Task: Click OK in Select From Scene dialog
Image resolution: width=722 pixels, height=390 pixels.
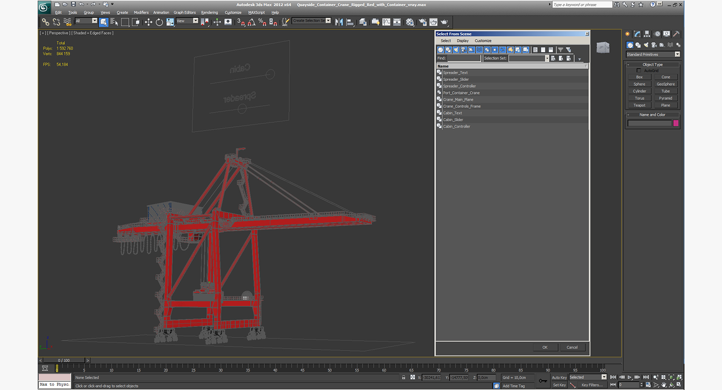Action: point(545,348)
